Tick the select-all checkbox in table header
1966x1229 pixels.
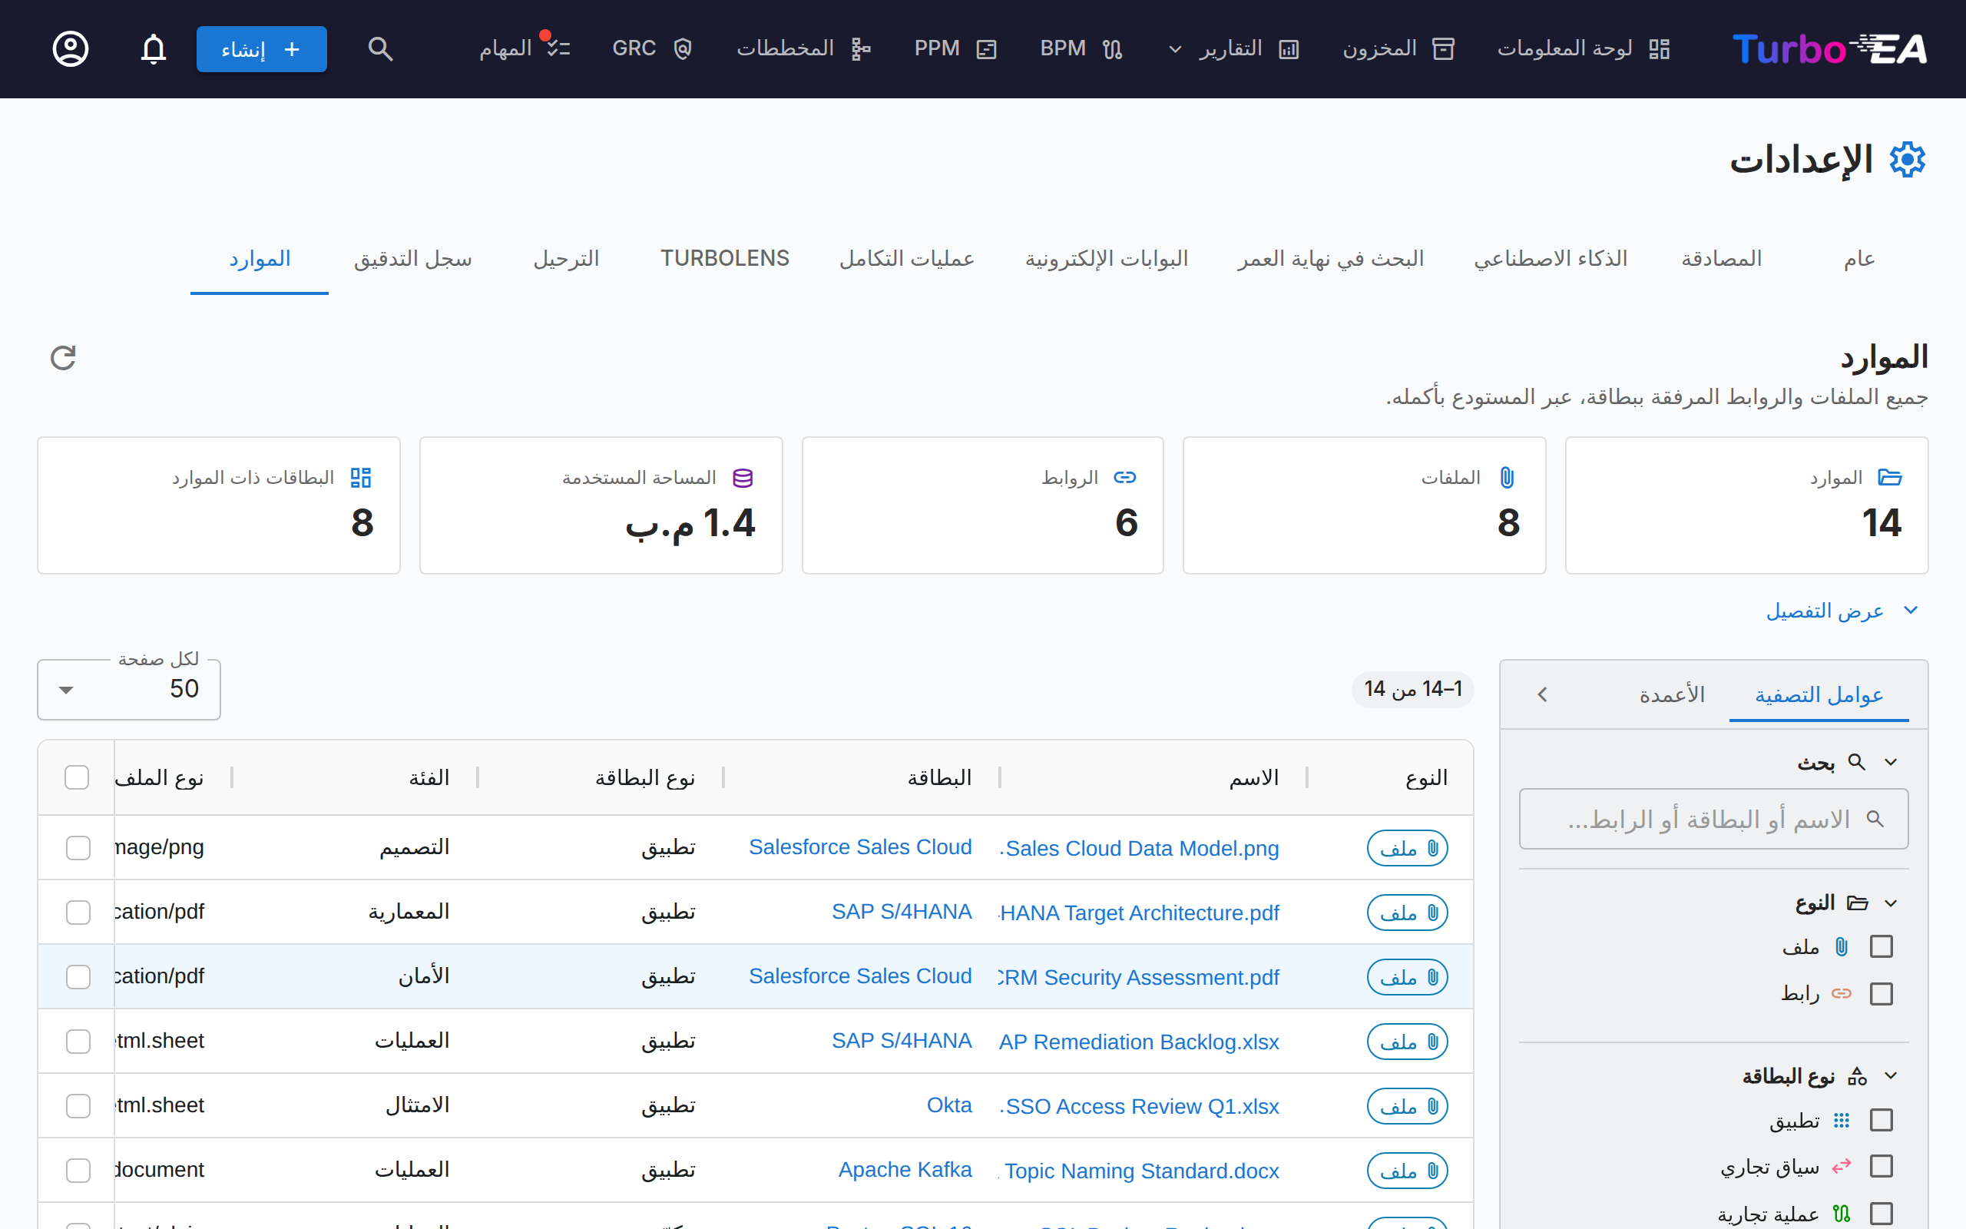tap(76, 778)
